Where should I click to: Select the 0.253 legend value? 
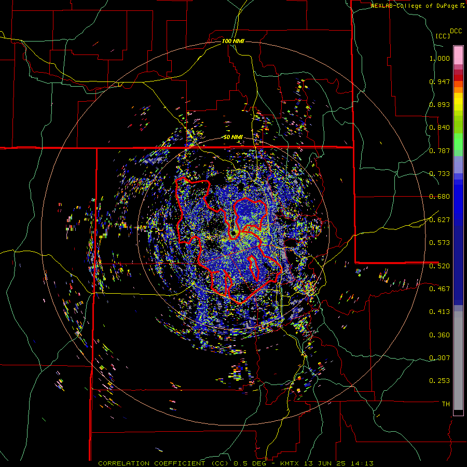(x=439, y=381)
